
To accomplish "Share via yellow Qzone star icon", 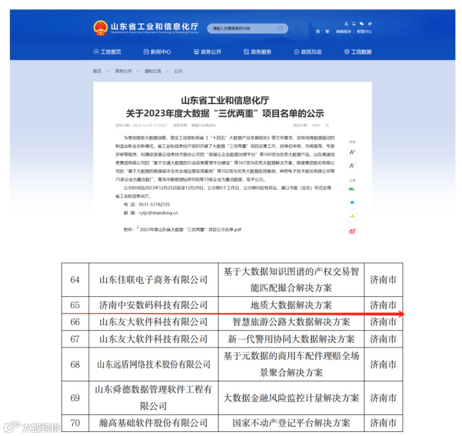I will click(352, 217).
